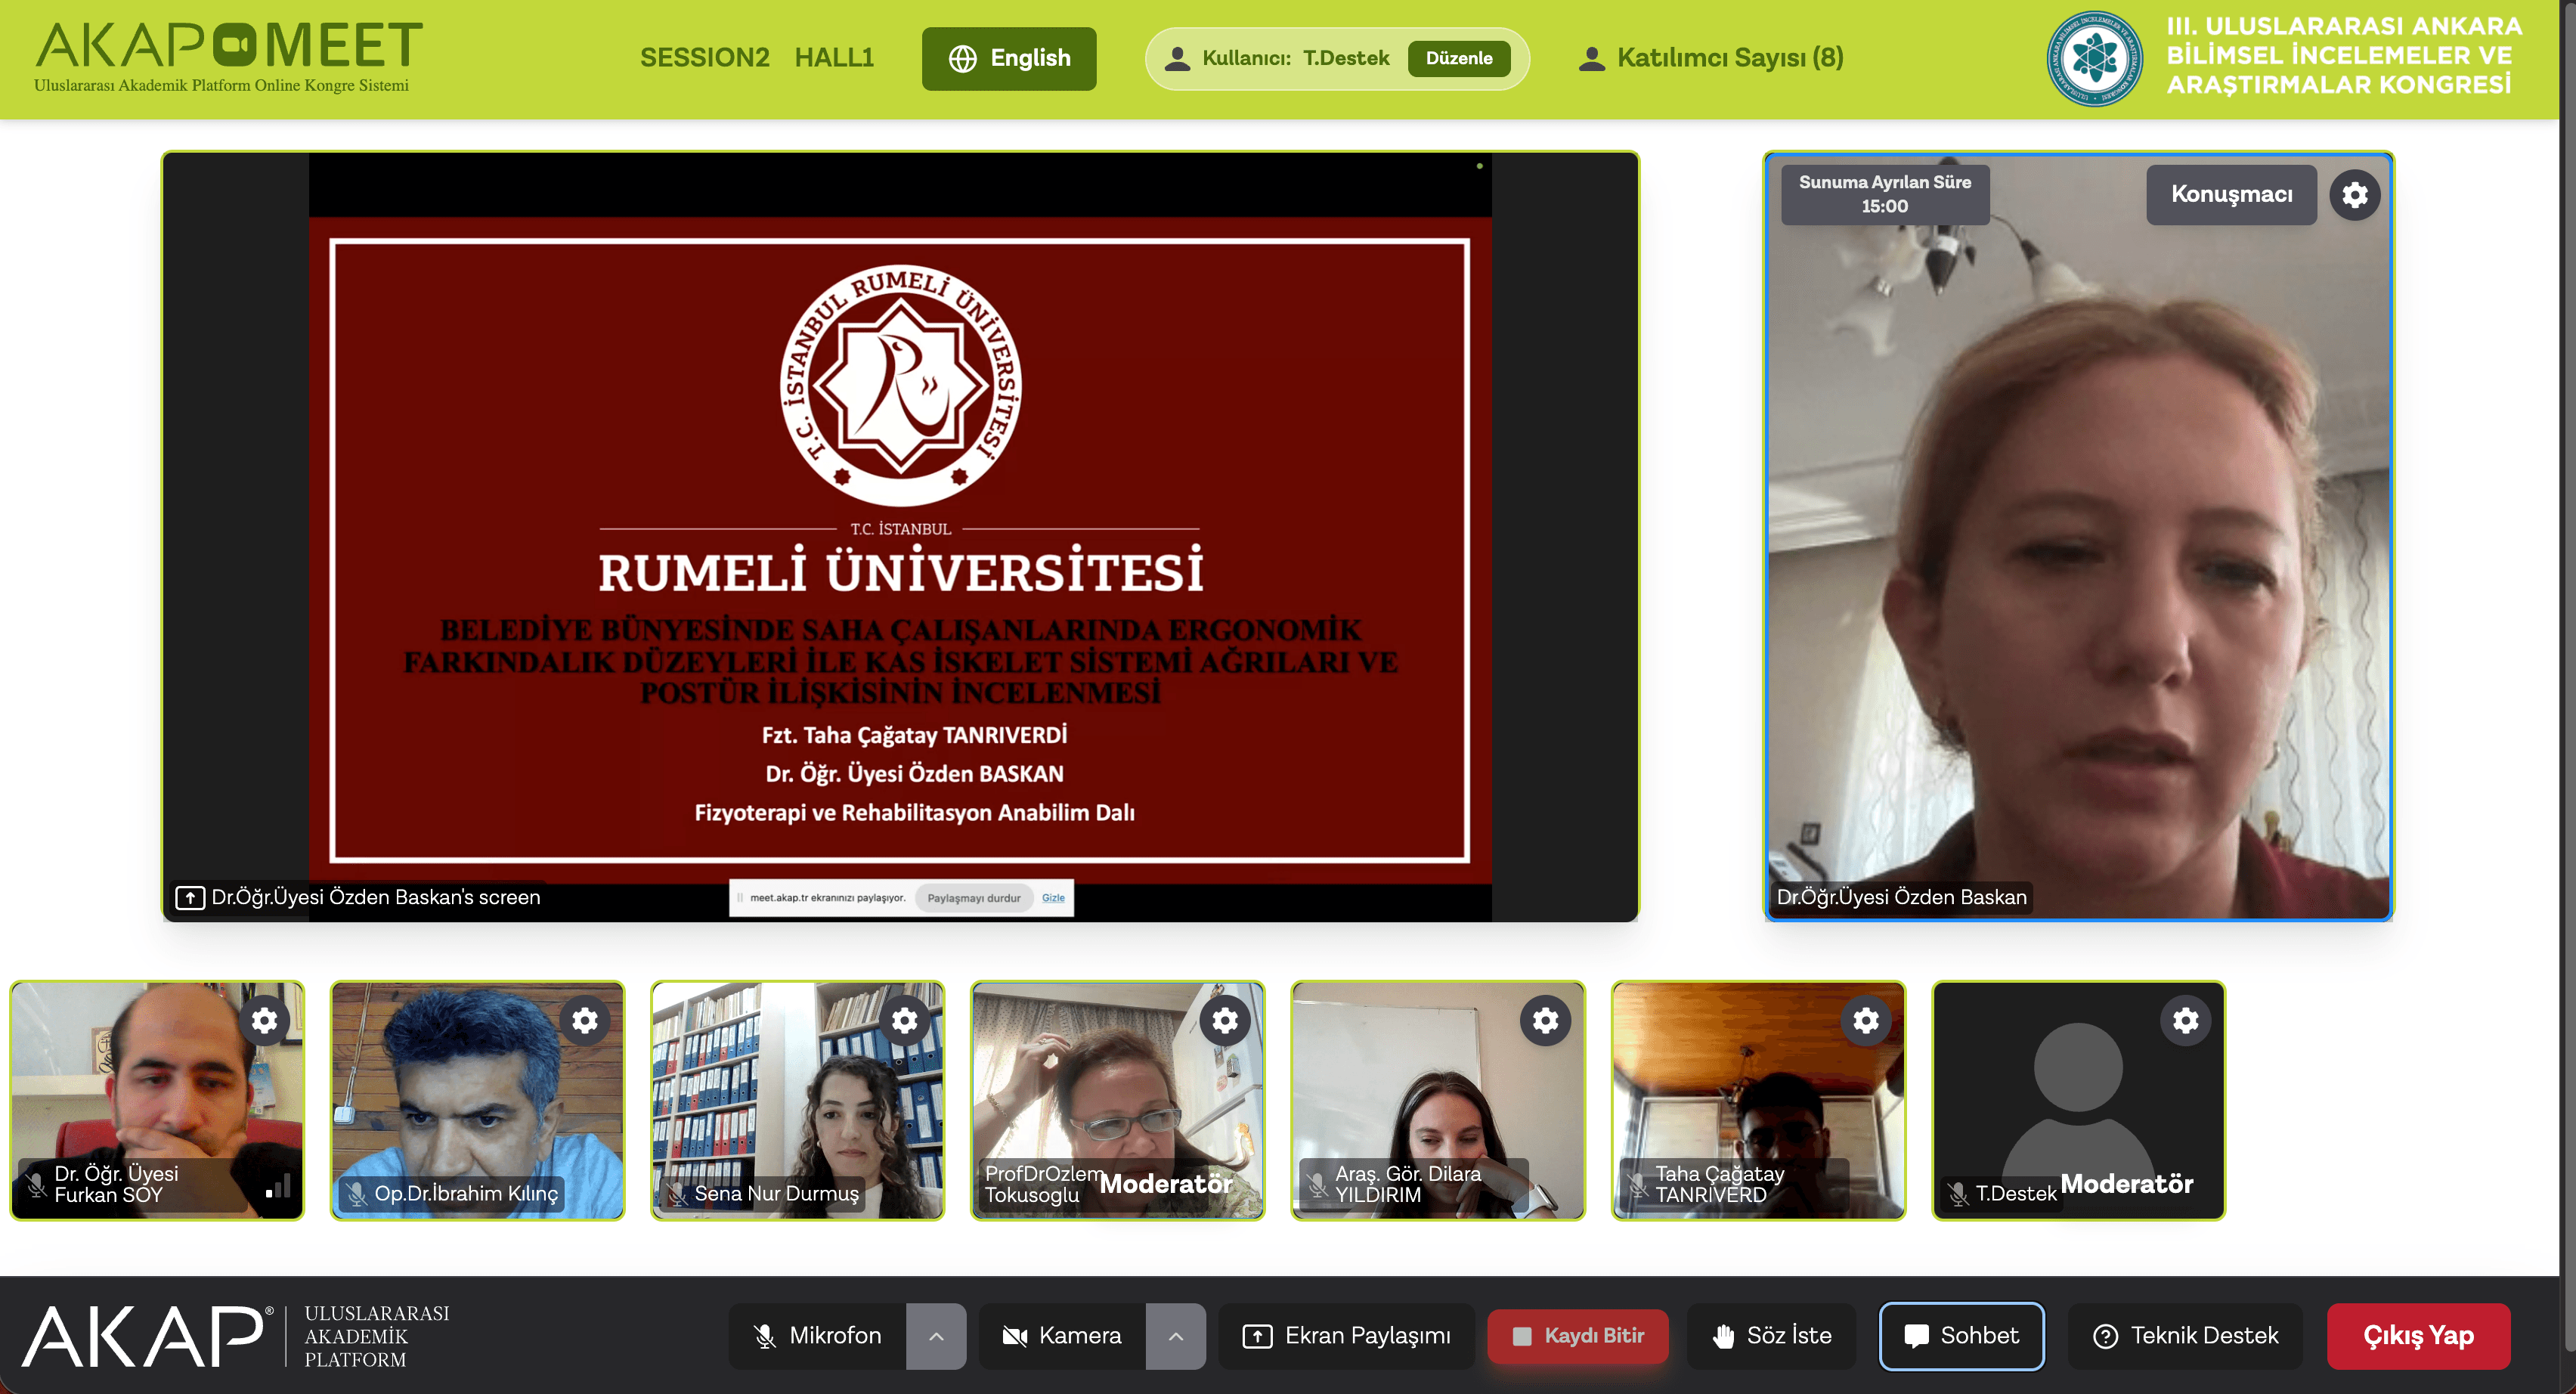Select T.Destek avatar tile
This screenshot has height=1394, width=2576.
tap(2079, 1100)
